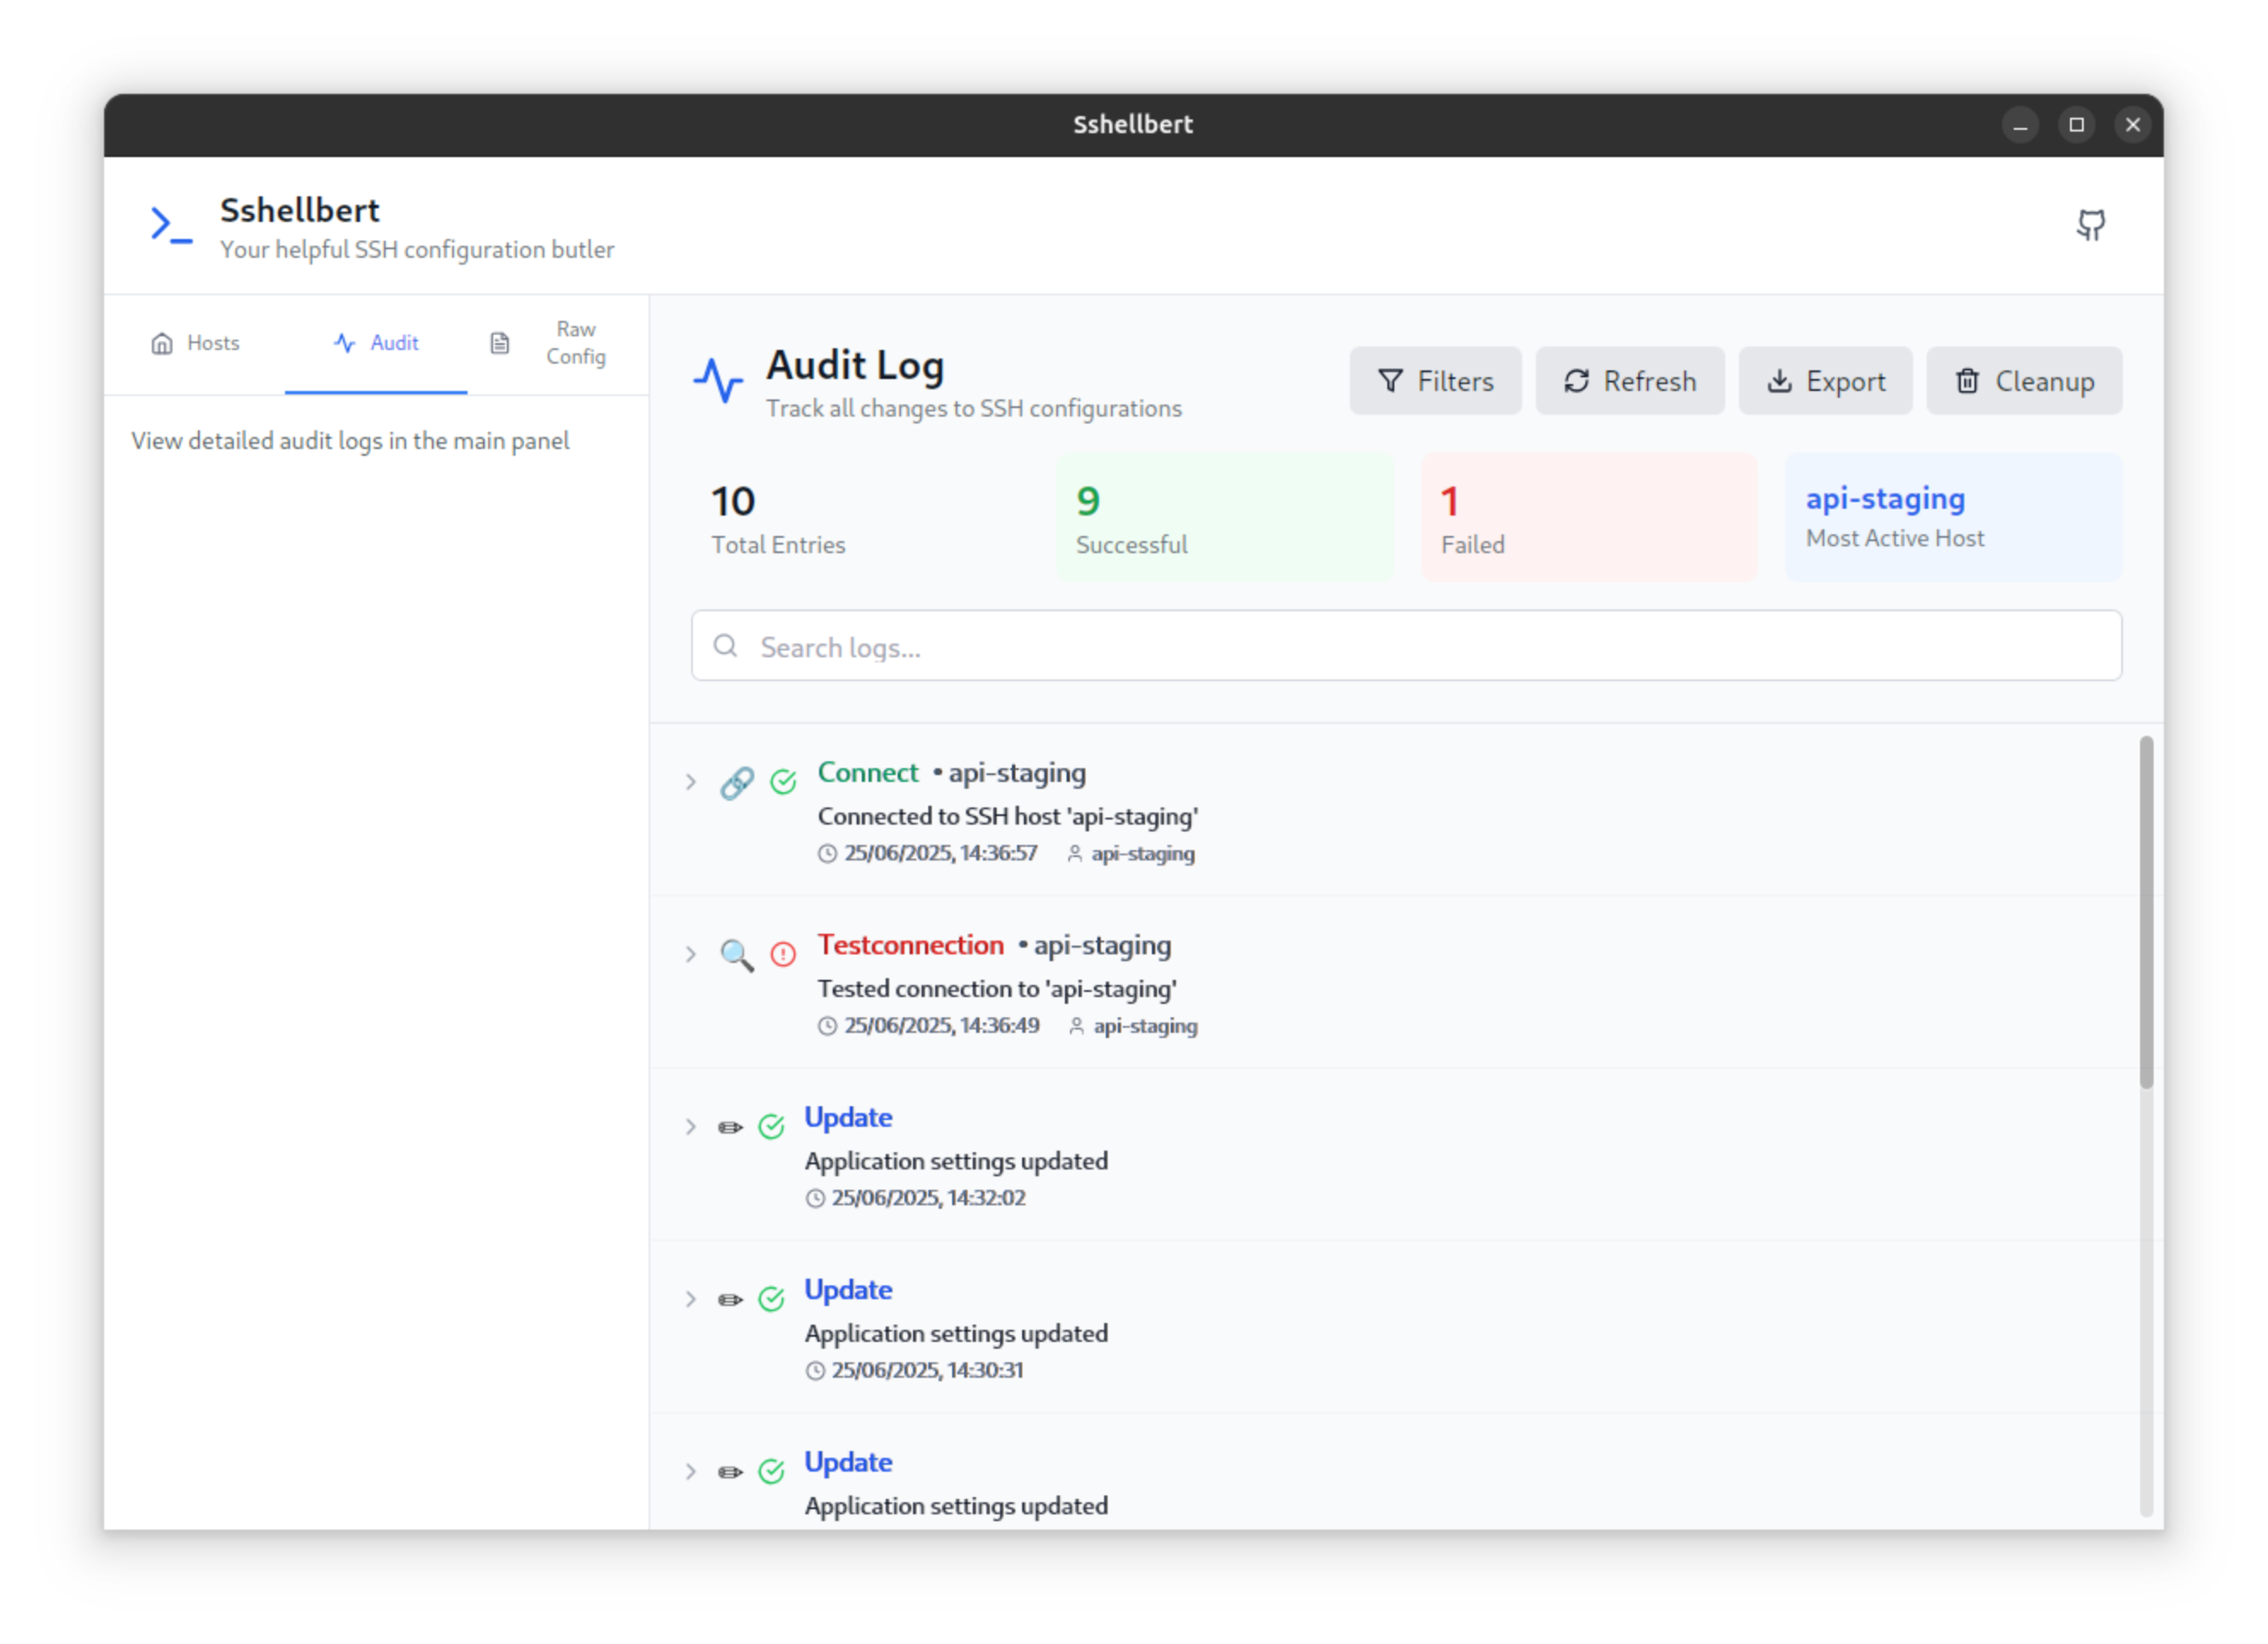Click the pencil icon on 14:30:31 Update

point(730,1301)
